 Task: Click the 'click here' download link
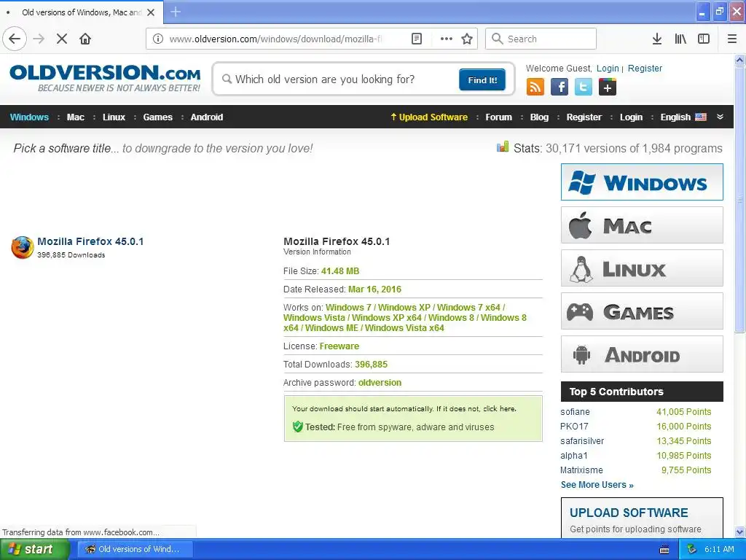499,408
